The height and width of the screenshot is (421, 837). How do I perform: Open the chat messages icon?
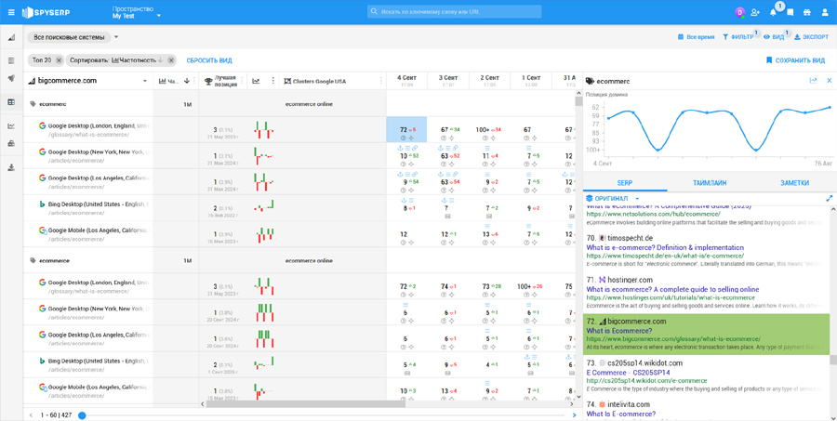790,12
